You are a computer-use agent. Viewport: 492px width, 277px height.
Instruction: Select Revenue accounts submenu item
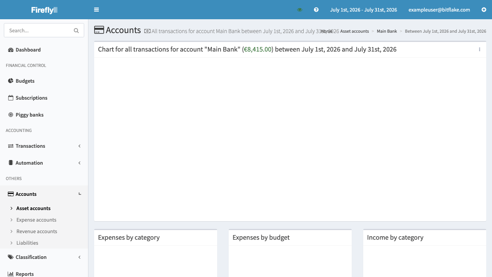pos(37,231)
